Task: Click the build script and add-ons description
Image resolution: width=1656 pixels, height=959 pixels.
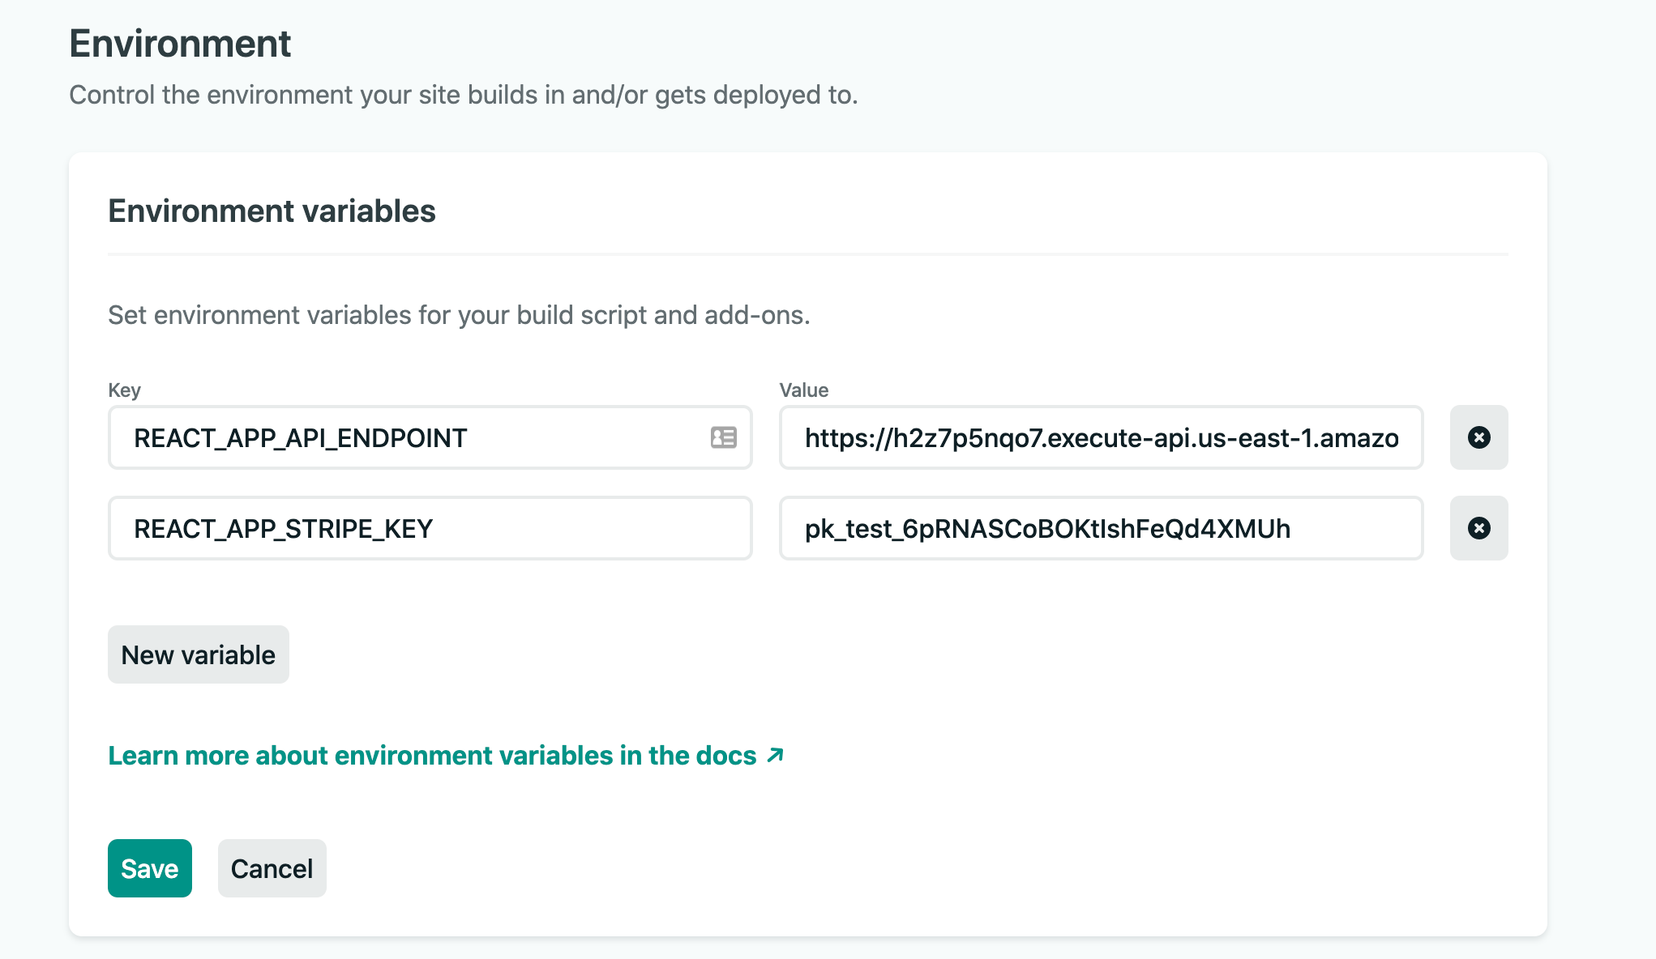Action: tap(459, 315)
